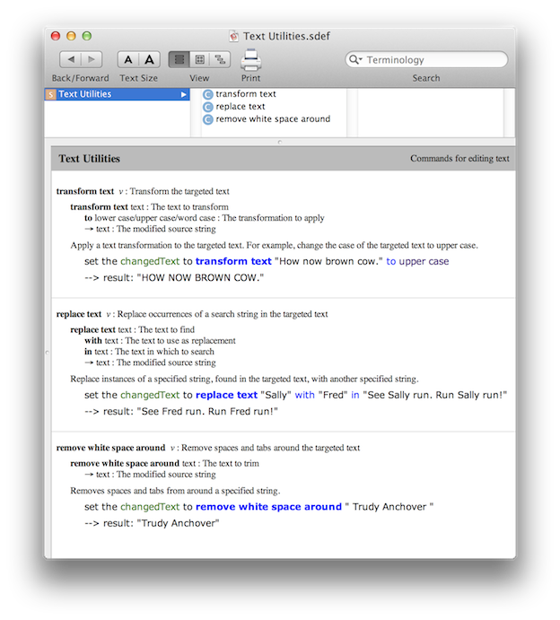
Task: Click the result "See Fred run" line
Action: click(181, 412)
